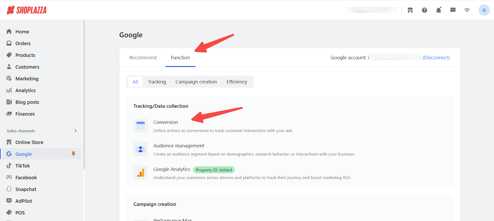The image size is (494, 221).
Task: Click the Online Store shop icon
Action: point(9,142)
